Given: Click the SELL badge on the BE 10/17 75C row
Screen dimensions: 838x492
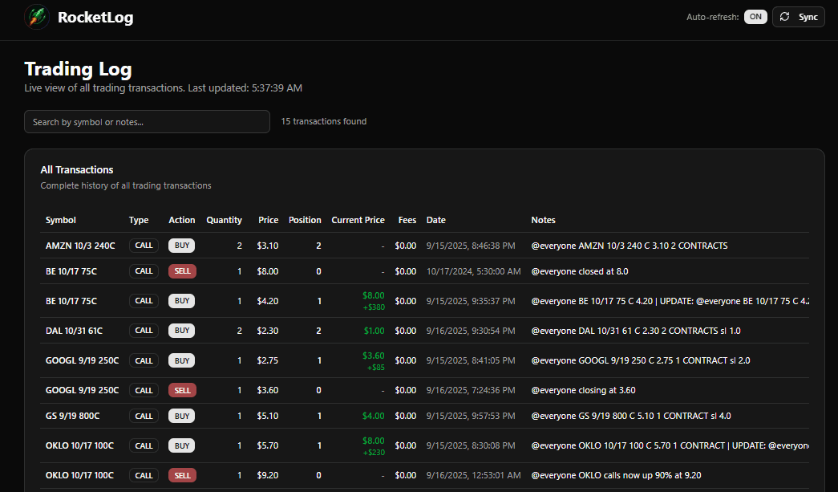Looking at the screenshot, I should pos(182,271).
